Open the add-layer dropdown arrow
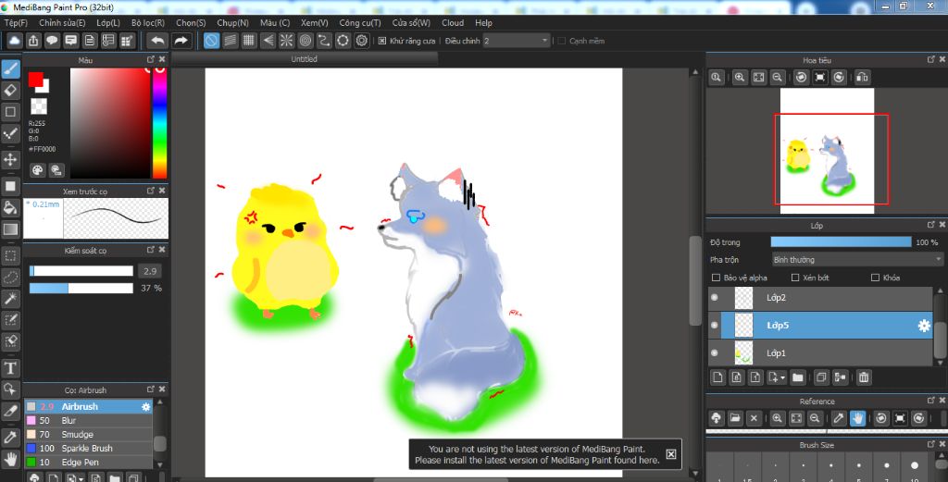 click(x=783, y=377)
